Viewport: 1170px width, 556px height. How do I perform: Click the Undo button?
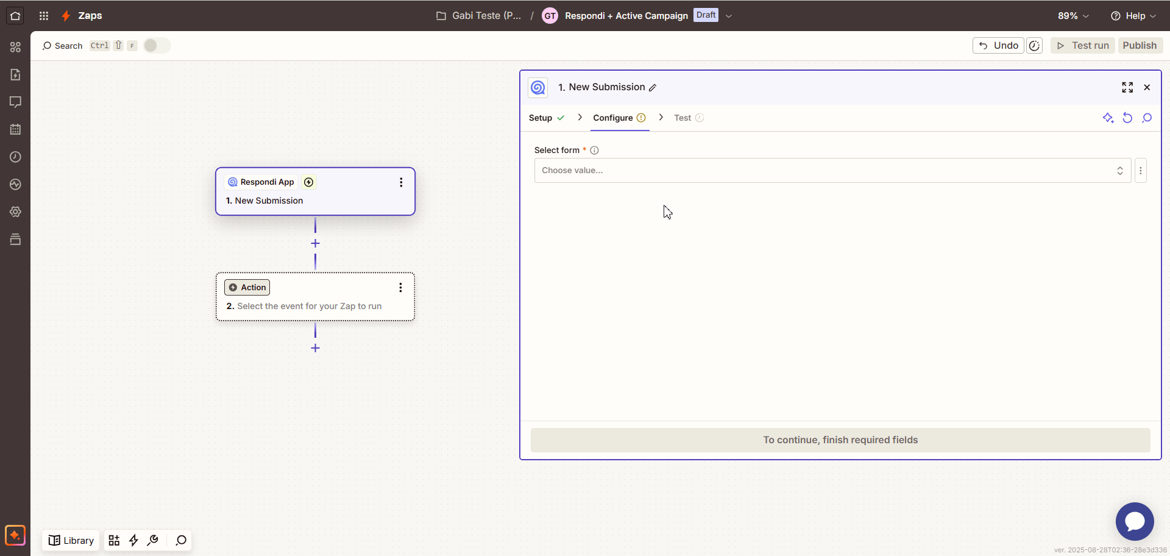998,46
